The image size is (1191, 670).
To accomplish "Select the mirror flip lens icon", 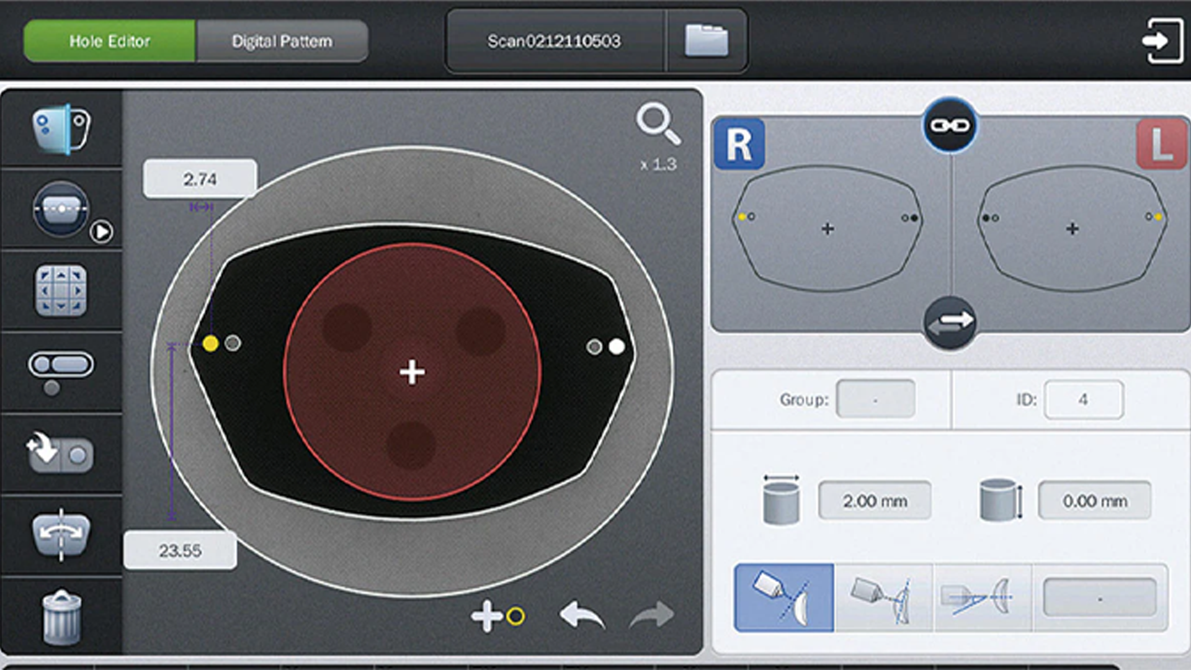I will click(61, 535).
